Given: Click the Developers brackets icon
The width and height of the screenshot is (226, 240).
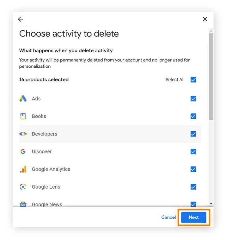Looking at the screenshot, I should [x=23, y=134].
